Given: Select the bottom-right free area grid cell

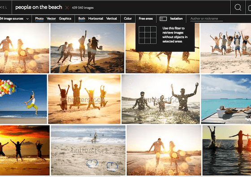Looking at the screenshot, I should (x=153, y=41).
